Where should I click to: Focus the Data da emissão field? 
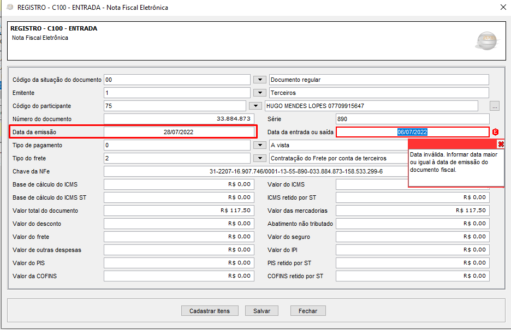click(x=179, y=132)
